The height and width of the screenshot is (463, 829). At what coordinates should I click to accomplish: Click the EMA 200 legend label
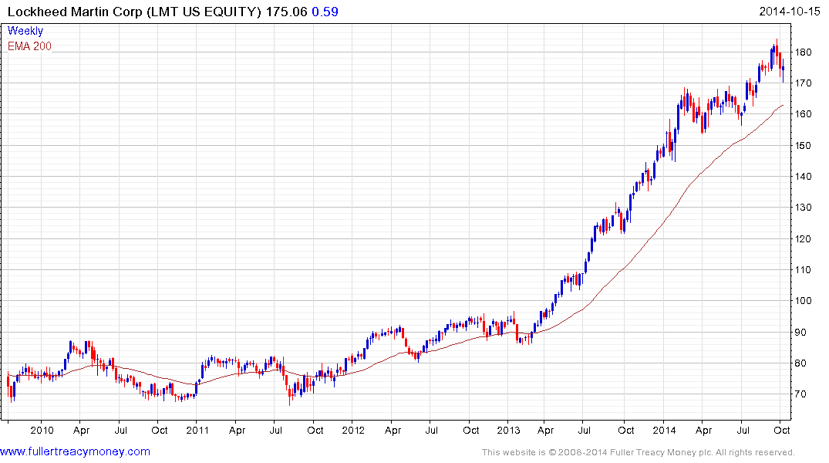(29, 46)
